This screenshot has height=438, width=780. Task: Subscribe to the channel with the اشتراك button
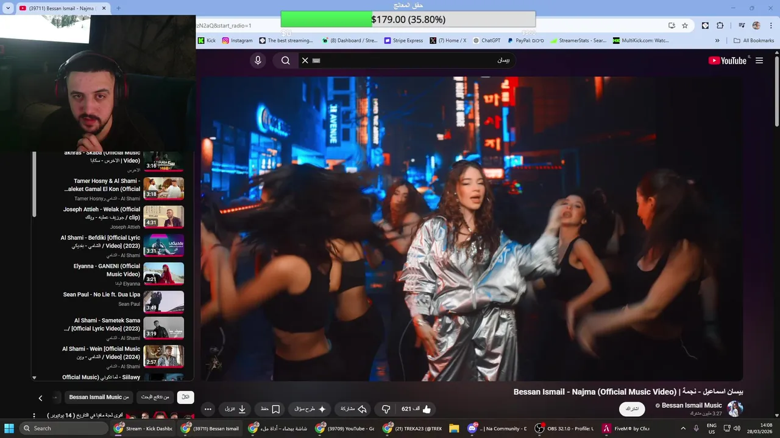tap(632, 409)
